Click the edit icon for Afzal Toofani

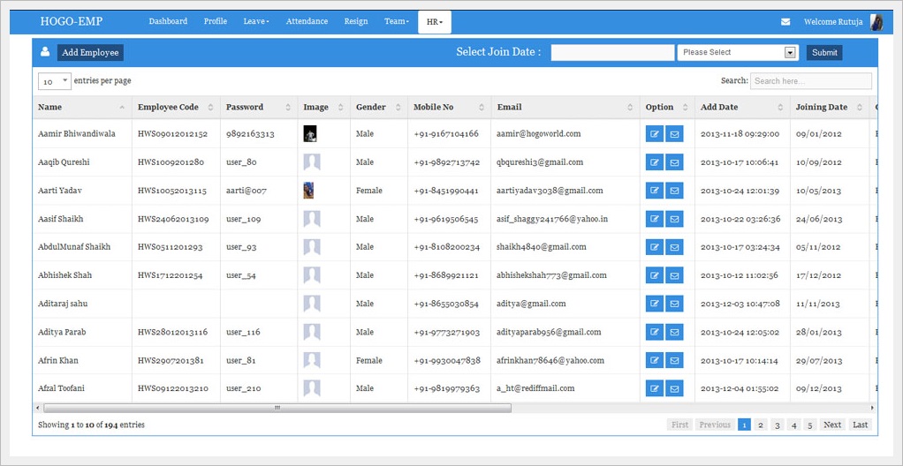[654, 388]
